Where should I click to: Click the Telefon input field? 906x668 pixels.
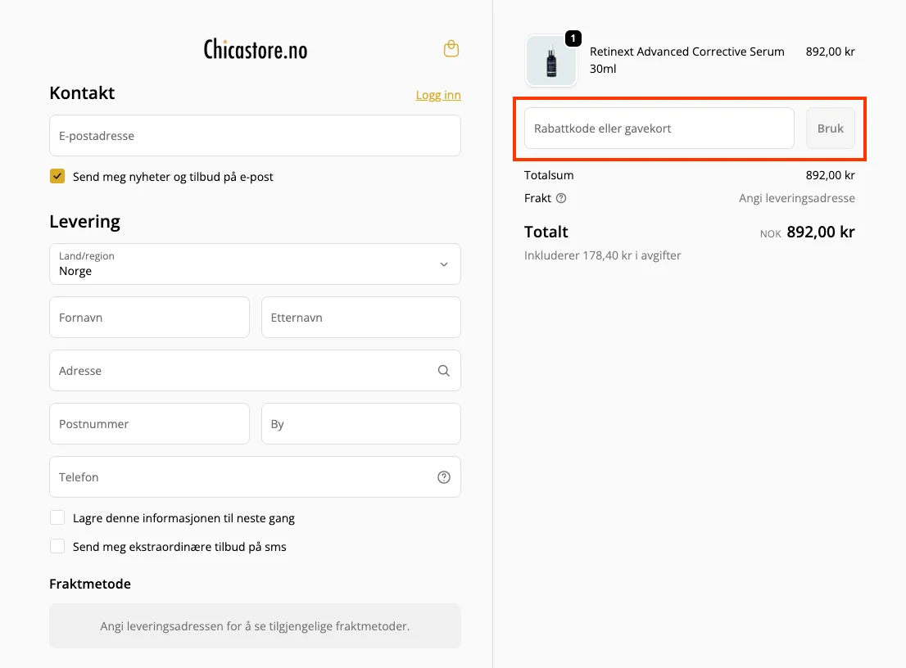tap(255, 477)
